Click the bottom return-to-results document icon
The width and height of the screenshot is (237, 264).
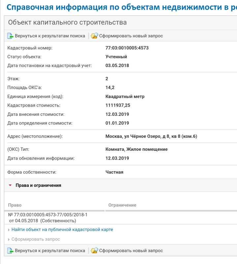pyautogui.click(x=10, y=250)
